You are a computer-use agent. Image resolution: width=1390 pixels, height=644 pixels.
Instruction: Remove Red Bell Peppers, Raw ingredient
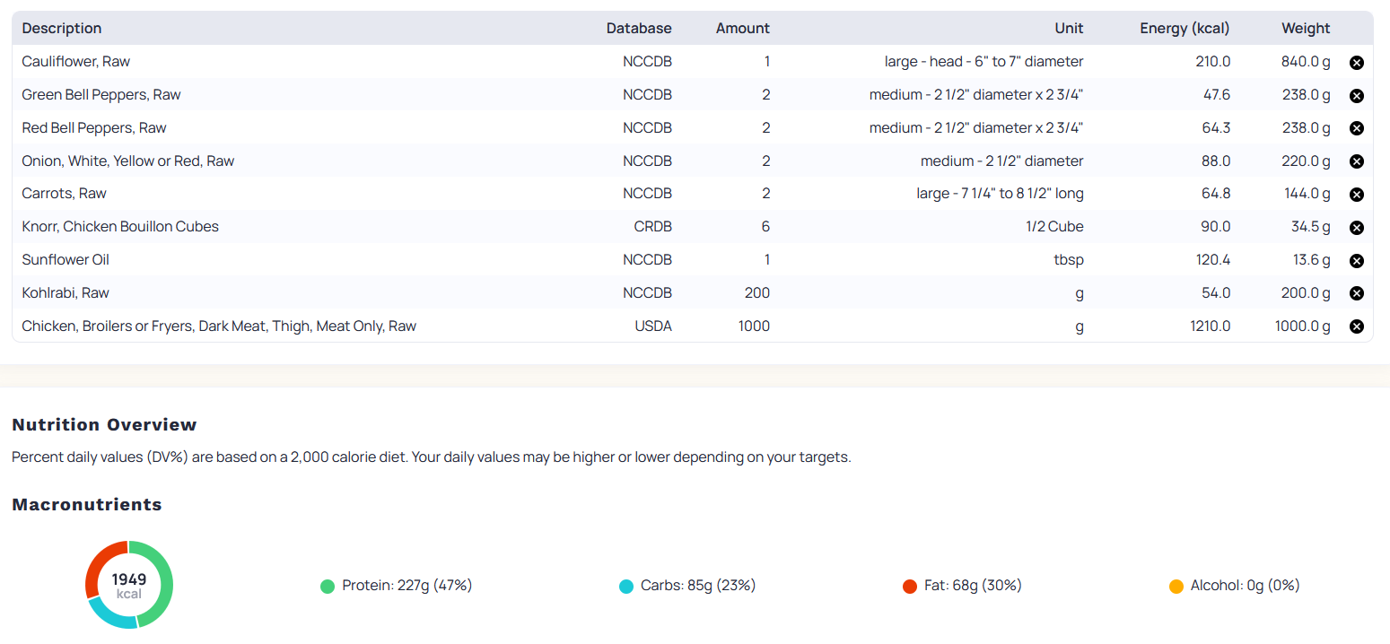click(x=1357, y=128)
